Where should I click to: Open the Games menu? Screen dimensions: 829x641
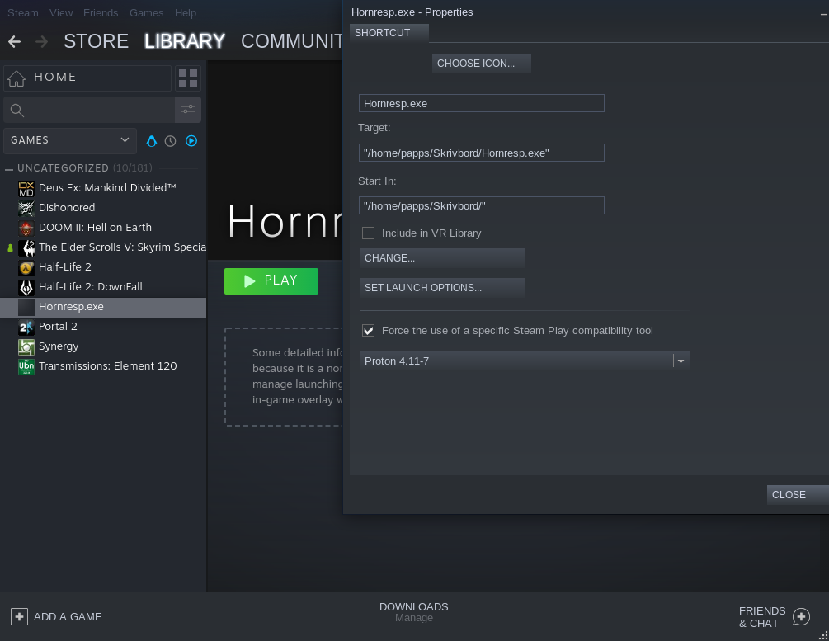[147, 12]
